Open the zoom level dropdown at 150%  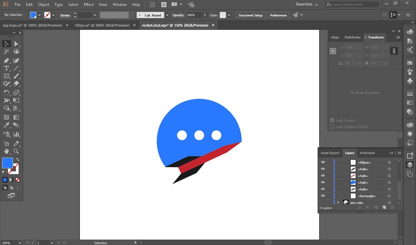coord(20,242)
